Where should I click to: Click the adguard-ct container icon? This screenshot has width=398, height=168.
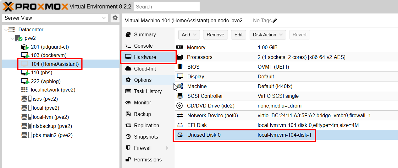[25, 47]
